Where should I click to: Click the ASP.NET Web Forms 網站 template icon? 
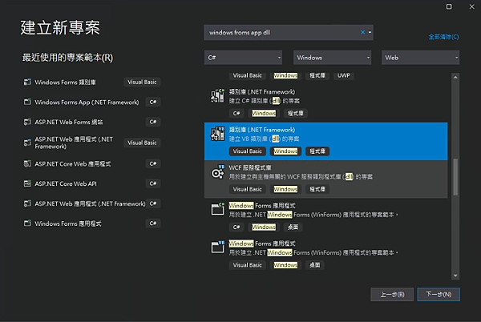pyautogui.click(x=27, y=122)
